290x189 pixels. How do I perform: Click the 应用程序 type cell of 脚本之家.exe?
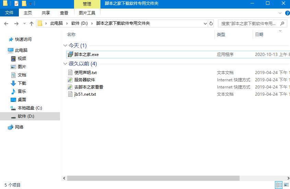(x=225, y=55)
